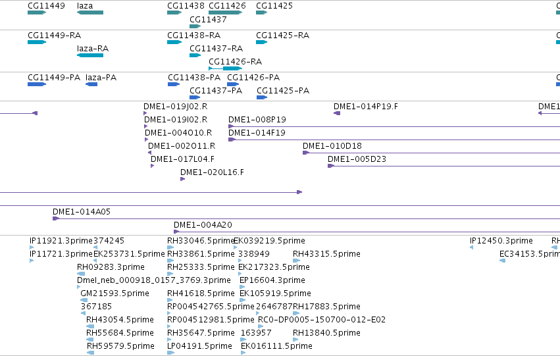The image size is (560, 356).
Task: Select the DME1-014P19.F BAC end marker
Action: [x=337, y=113]
